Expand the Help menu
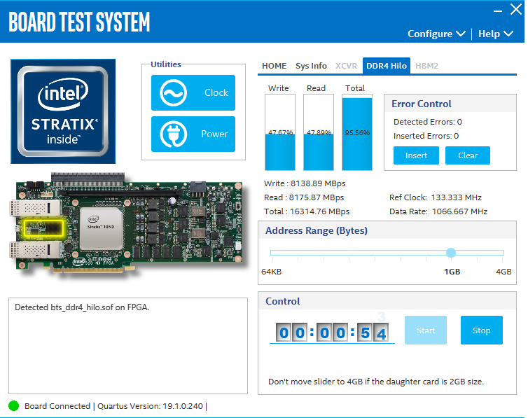528x418 pixels. click(x=495, y=34)
